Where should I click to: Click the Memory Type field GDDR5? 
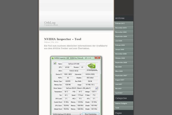click(x=68, y=81)
